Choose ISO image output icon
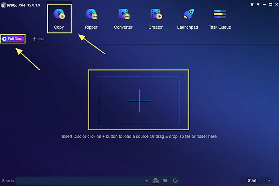 point(156,181)
